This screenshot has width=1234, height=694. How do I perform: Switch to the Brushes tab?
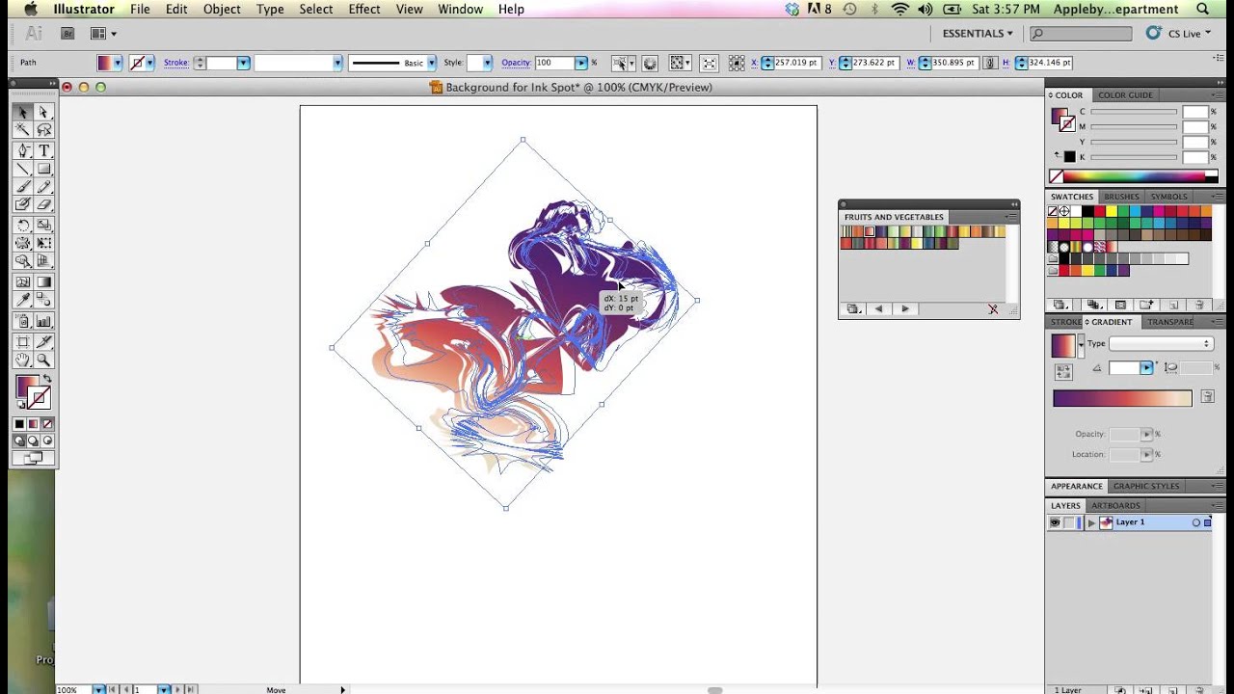coord(1121,197)
